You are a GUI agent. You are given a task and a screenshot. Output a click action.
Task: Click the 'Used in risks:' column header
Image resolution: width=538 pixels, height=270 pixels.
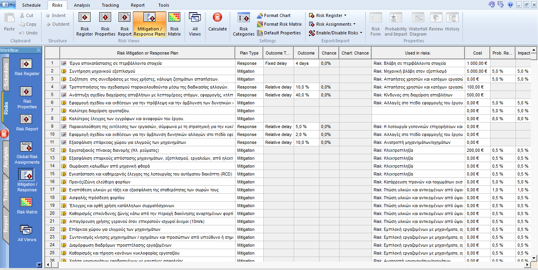(418, 53)
